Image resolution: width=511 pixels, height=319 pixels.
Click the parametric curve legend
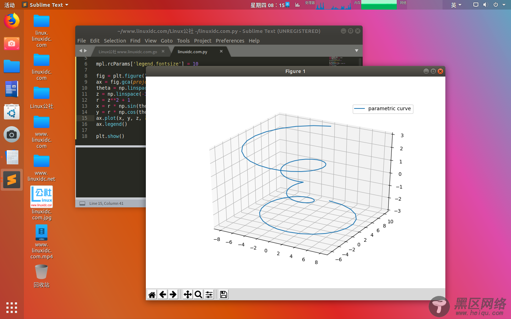(x=383, y=109)
